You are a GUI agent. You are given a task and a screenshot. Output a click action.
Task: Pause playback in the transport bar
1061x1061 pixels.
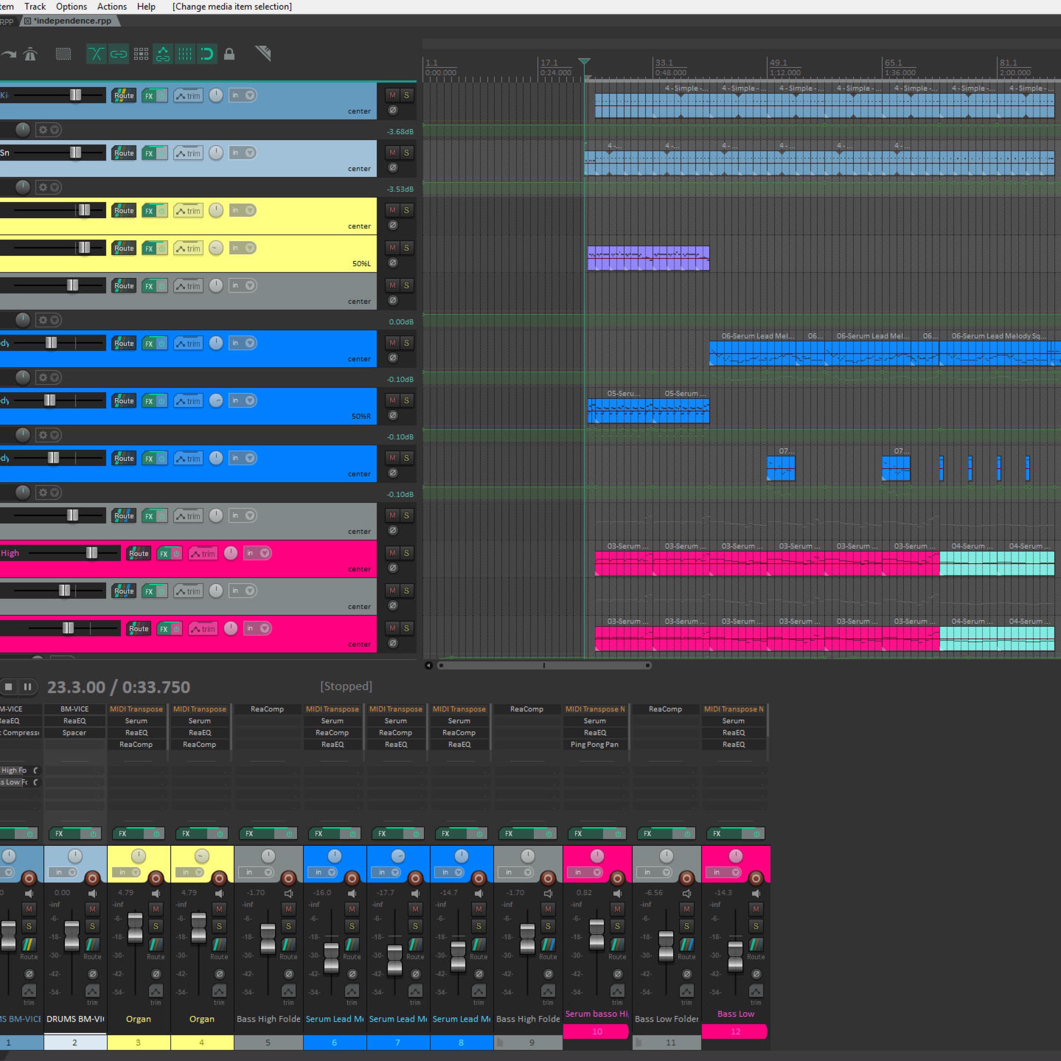pos(28,686)
